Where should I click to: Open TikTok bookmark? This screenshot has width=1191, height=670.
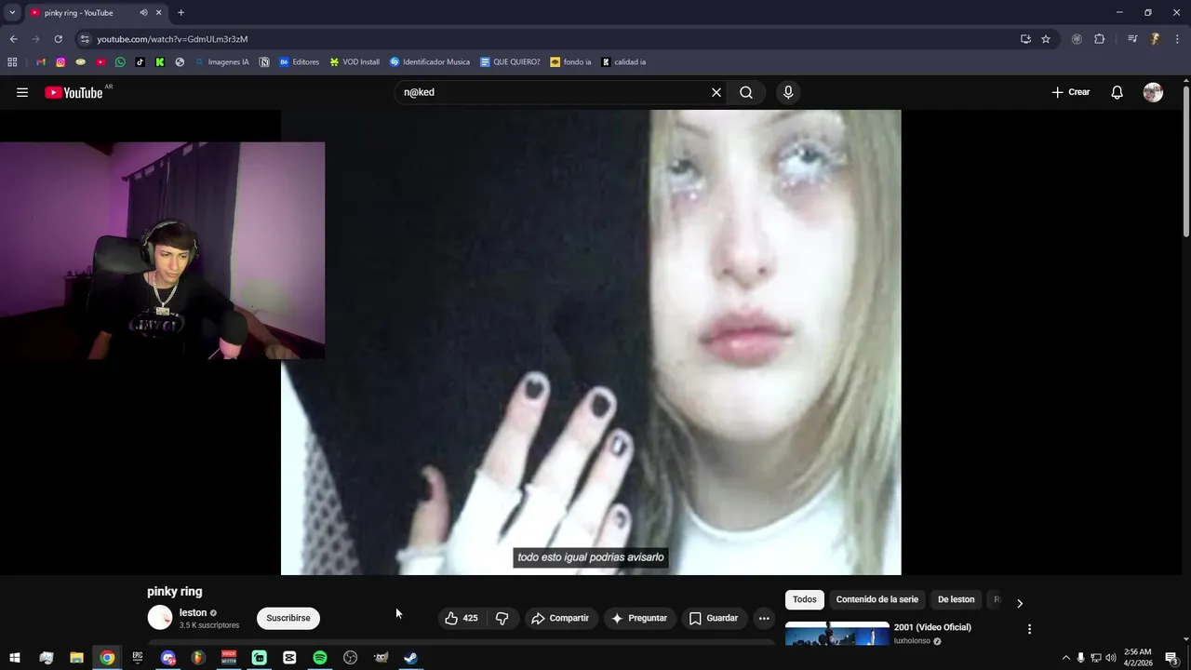tap(141, 62)
